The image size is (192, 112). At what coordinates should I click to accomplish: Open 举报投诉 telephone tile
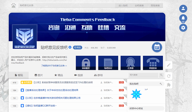[153, 63]
